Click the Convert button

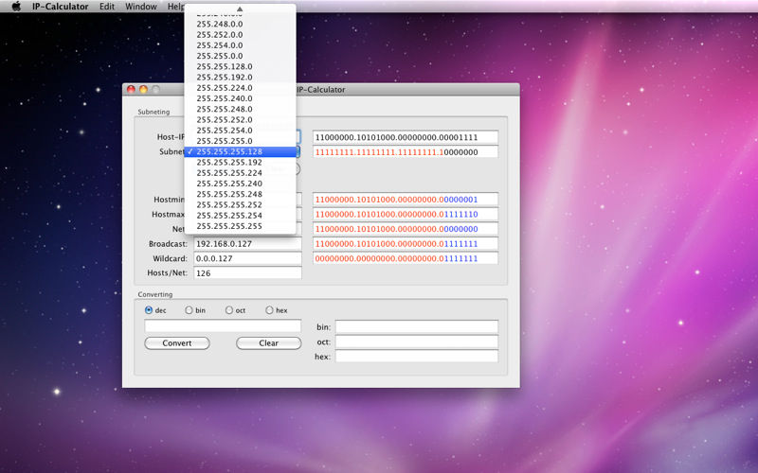click(x=177, y=343)
